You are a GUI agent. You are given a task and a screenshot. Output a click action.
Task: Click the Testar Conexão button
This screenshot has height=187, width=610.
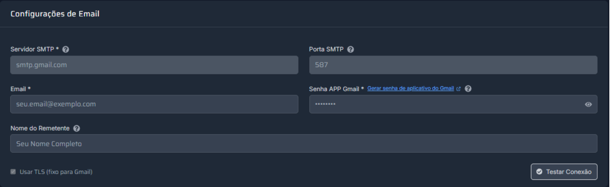click(x=564, y=172)
